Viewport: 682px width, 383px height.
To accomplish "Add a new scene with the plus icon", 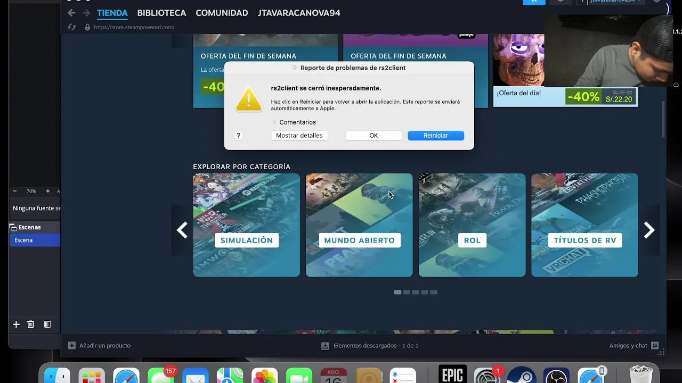I will 16,324.
